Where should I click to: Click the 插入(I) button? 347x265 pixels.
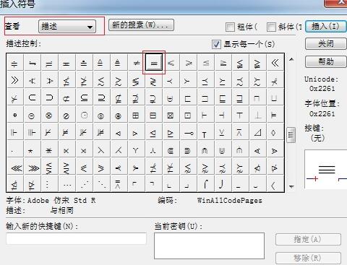(325, 26)
